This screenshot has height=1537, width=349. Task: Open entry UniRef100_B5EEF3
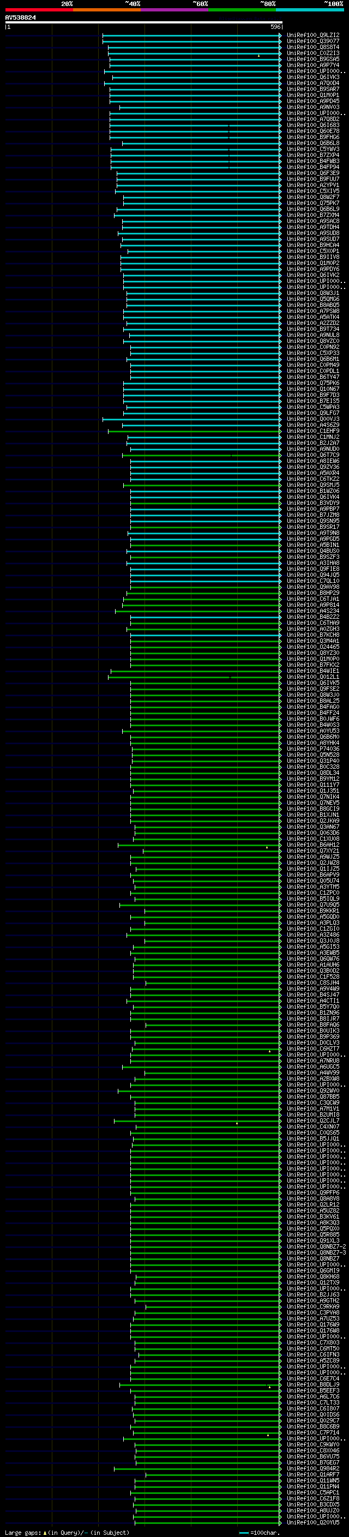[x=312, y=1391]
